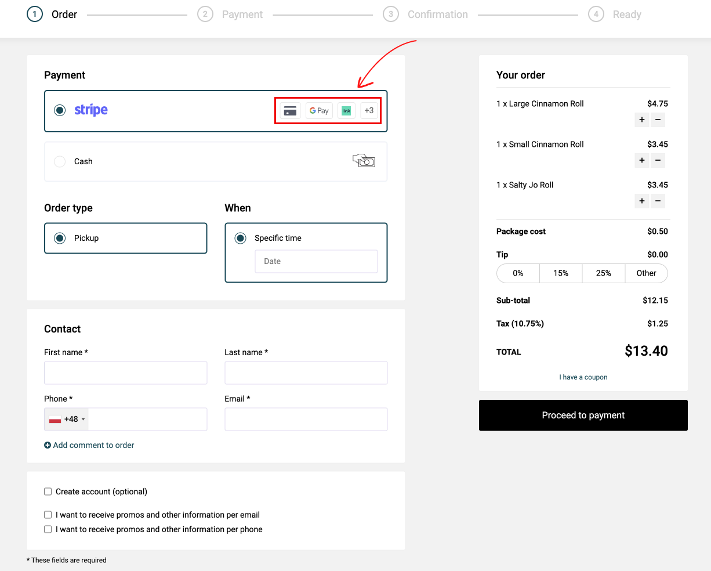Enable promos per email checkbox

(x=48, y=515)
